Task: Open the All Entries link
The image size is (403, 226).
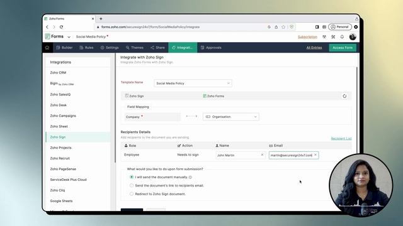Action: (x=314, y=48)
